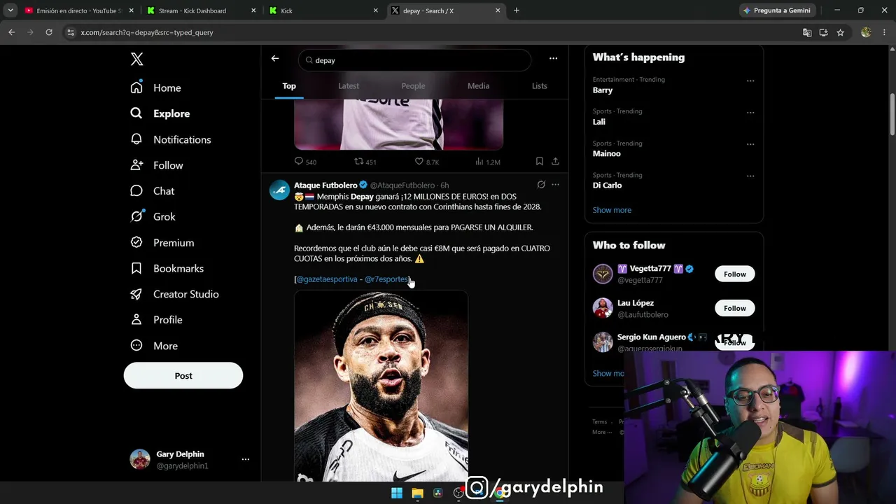The height and width of the screenshot is (504, 896).
Task: Open File Explorer from the taskbar
Action: (x=417, y=493)
